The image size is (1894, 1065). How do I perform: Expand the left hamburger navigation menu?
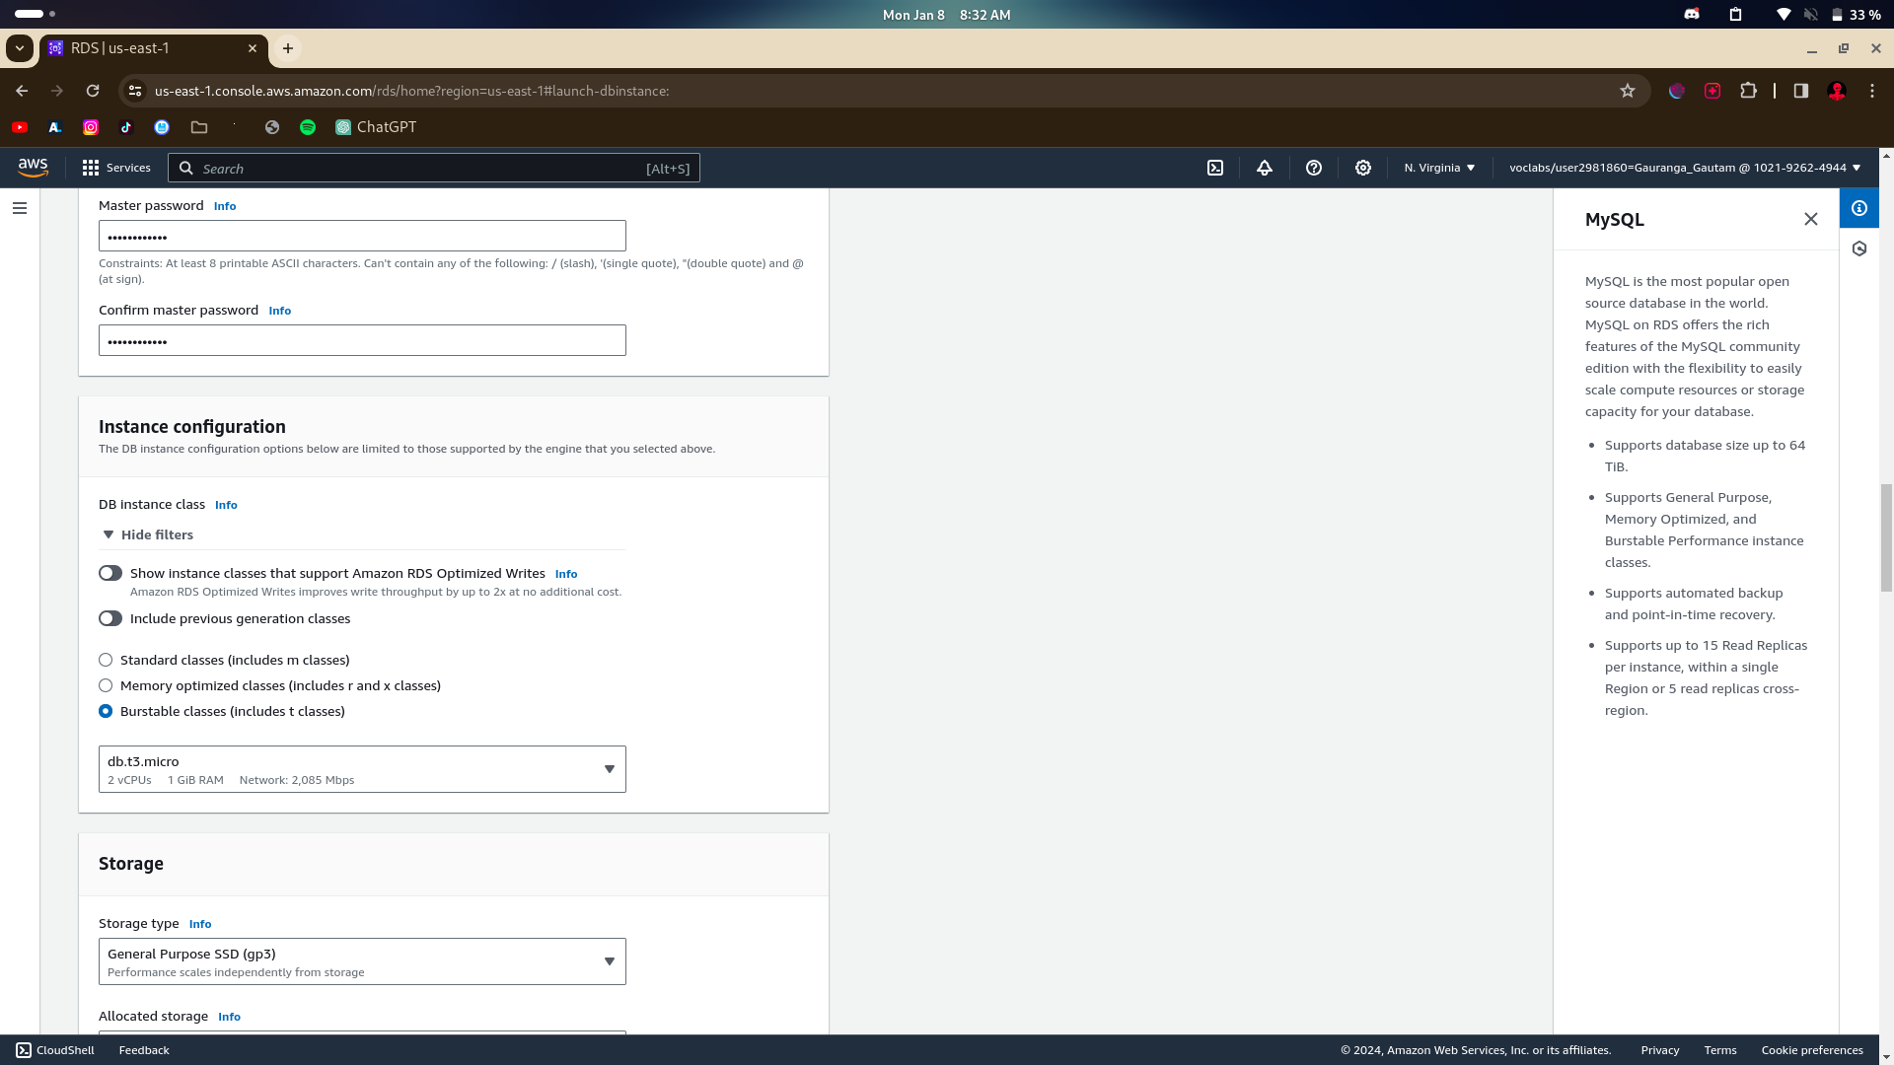coord(20,208)
